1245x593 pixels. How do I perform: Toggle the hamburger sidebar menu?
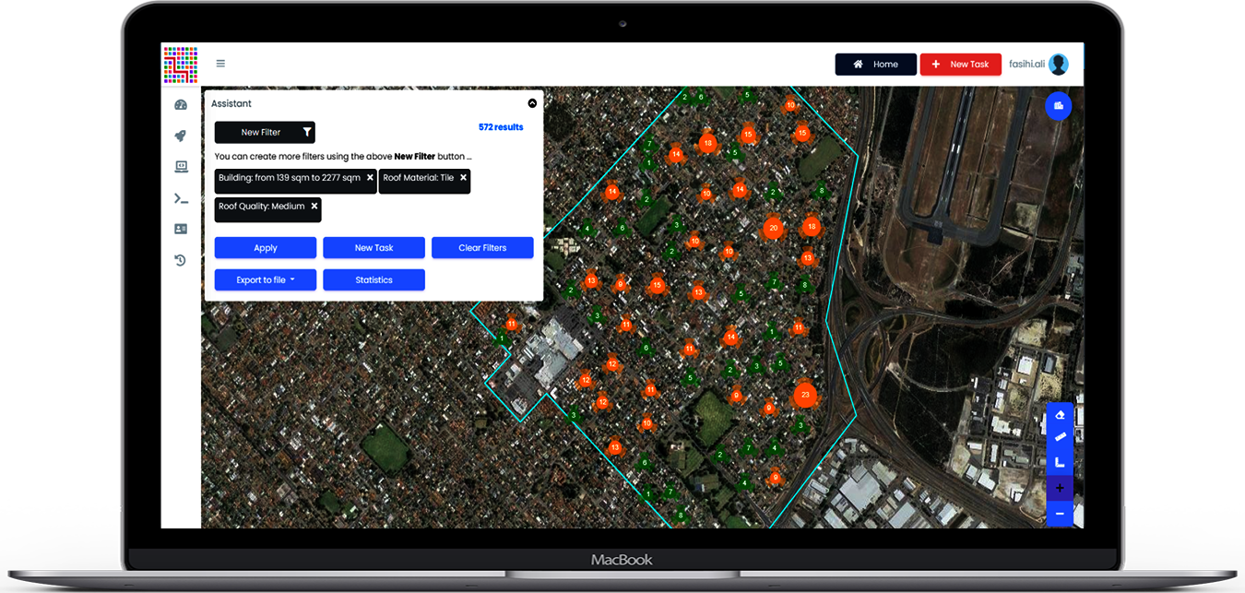220,64
